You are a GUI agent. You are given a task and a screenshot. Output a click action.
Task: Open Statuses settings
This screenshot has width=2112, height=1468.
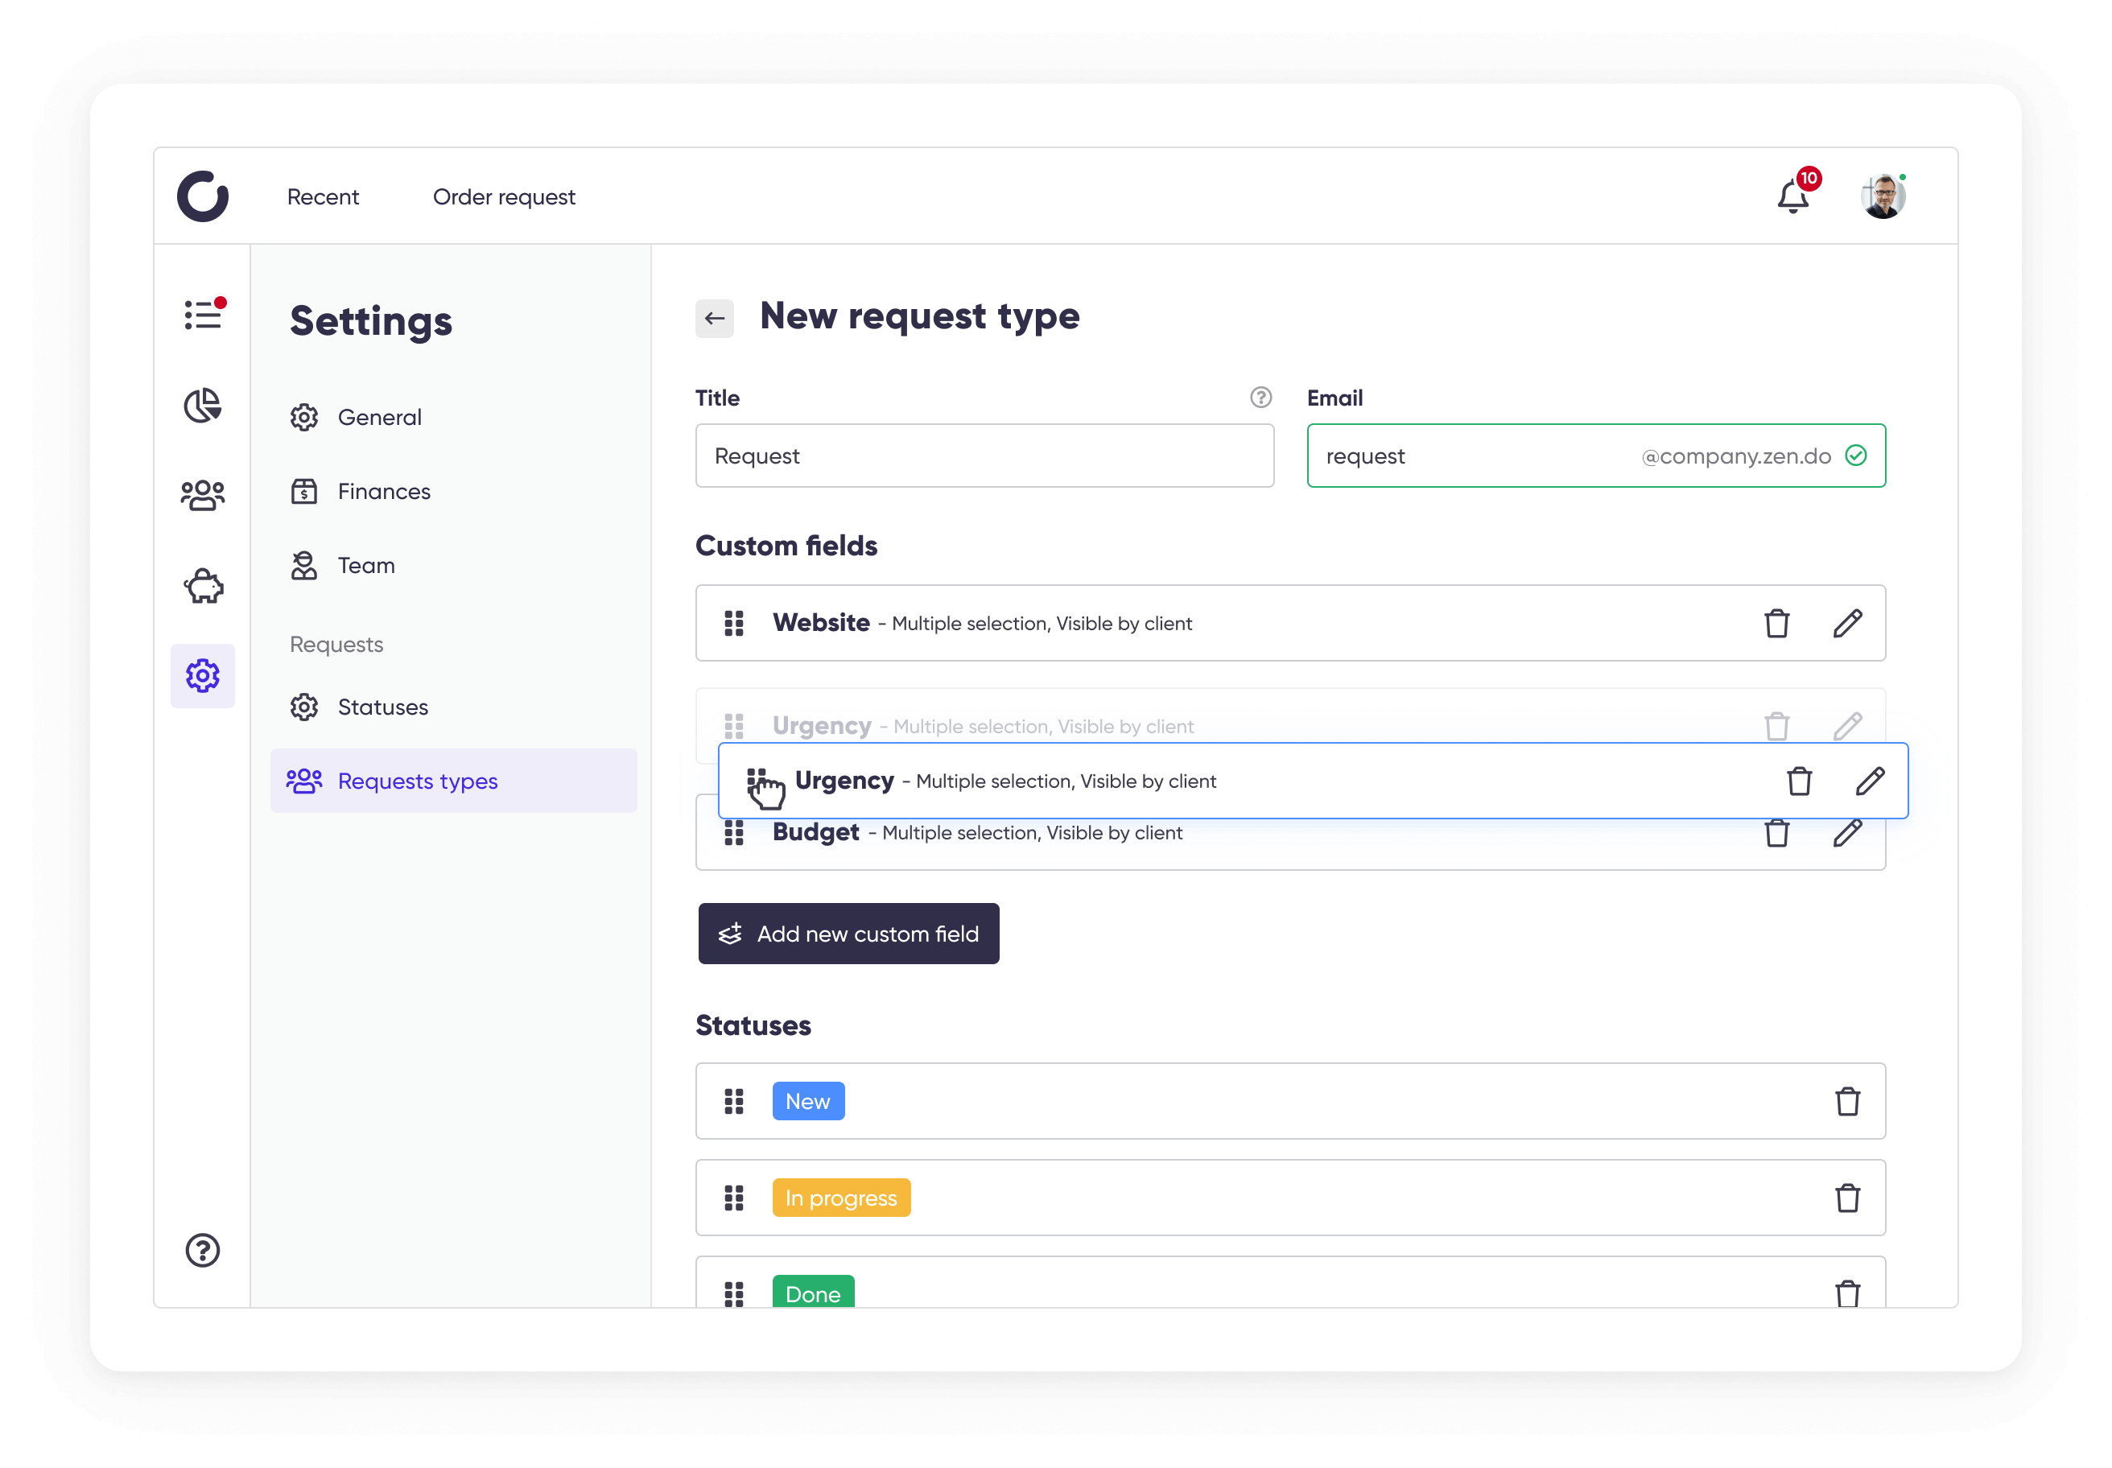(360, 707)
